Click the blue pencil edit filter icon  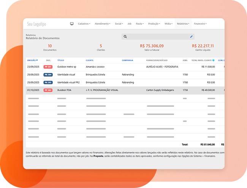(192, 37)
